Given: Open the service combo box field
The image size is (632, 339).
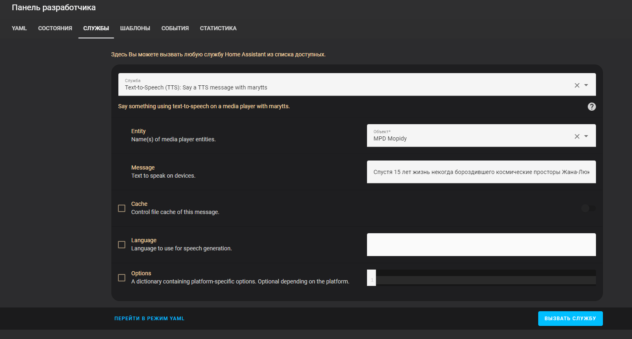Looking at the screenshot, I should coord(344,85).
